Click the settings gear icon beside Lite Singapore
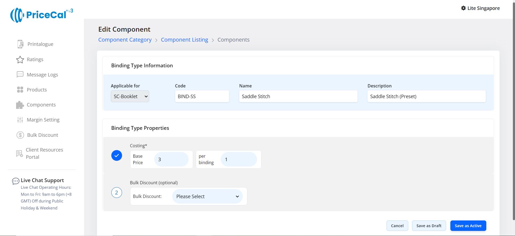Viewport: 515px width, 236px height. (463, 8)
